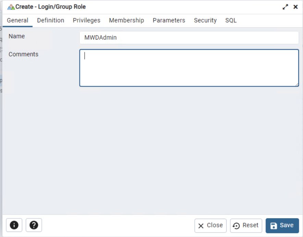Screen dimensions: 303x237
Task: Switch to the Security tab
Action: pyautogui.click(x=205, y=21)
